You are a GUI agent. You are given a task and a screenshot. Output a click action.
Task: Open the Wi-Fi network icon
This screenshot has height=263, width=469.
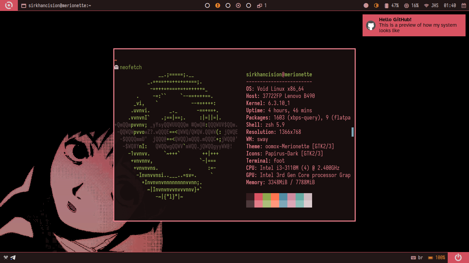pos(426,5)
